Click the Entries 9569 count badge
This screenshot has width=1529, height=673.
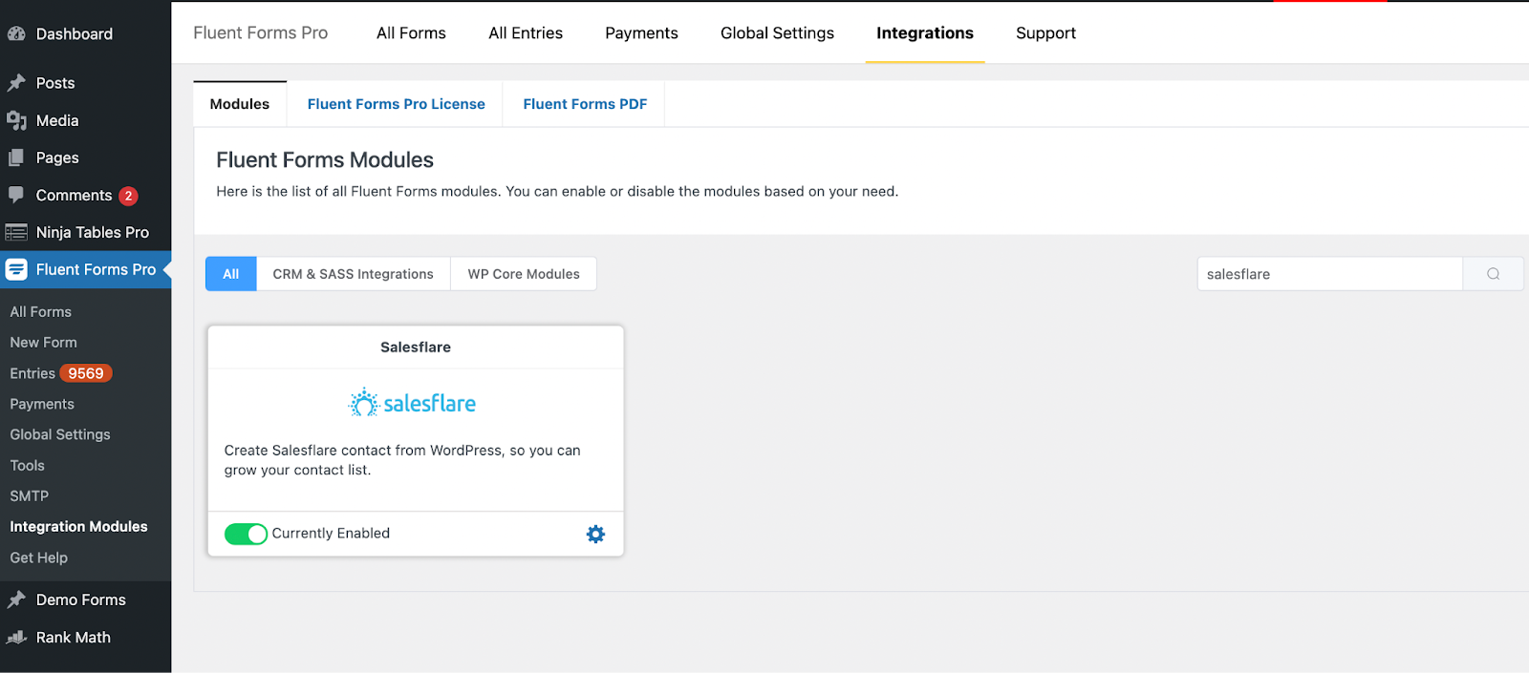[x=86, y=373]
